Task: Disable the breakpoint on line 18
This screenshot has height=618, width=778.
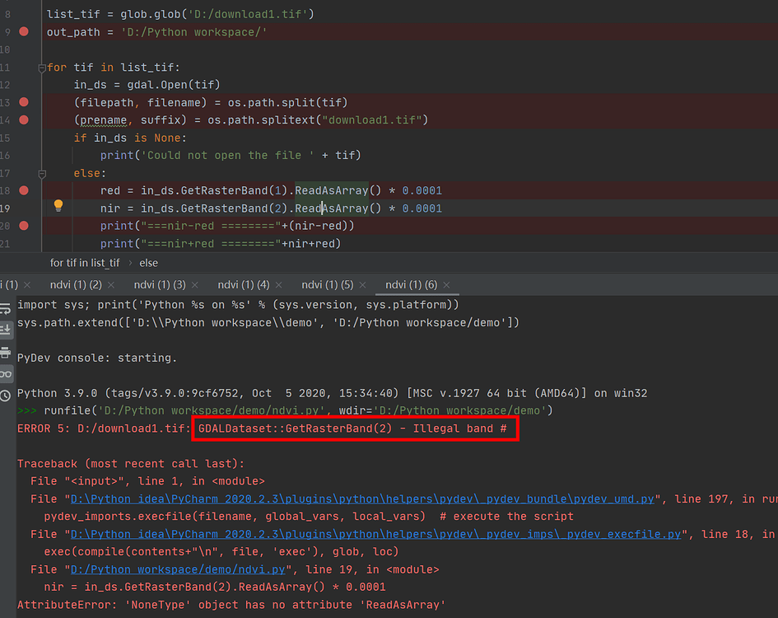Action: coord(24,190)
